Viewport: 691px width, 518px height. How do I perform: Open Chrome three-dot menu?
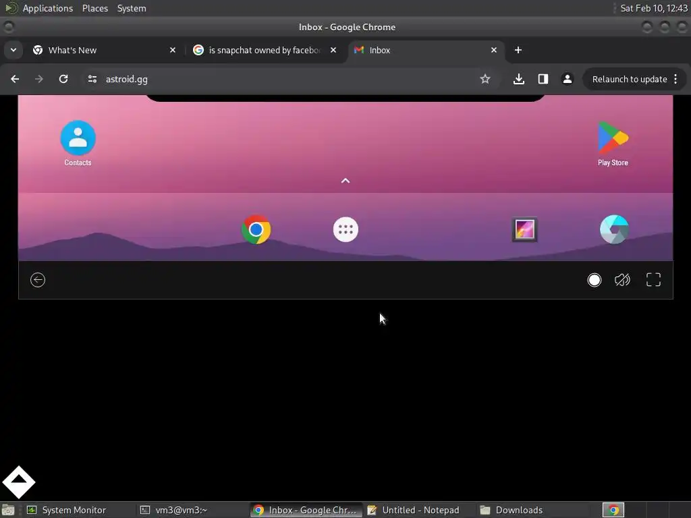click(x=675, y=80)
